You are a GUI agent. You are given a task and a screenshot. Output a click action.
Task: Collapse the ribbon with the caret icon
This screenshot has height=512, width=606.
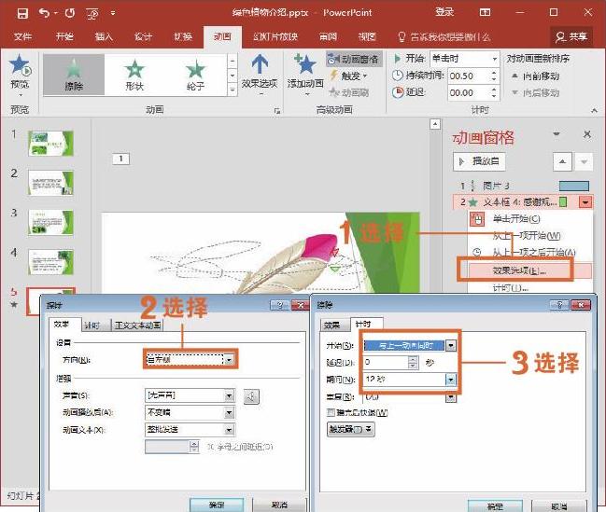(x=595, y=110)
